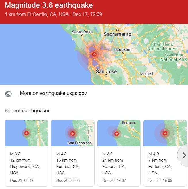Click the Recent earthquakes heading
188x189 pixels.
(28, 111)
